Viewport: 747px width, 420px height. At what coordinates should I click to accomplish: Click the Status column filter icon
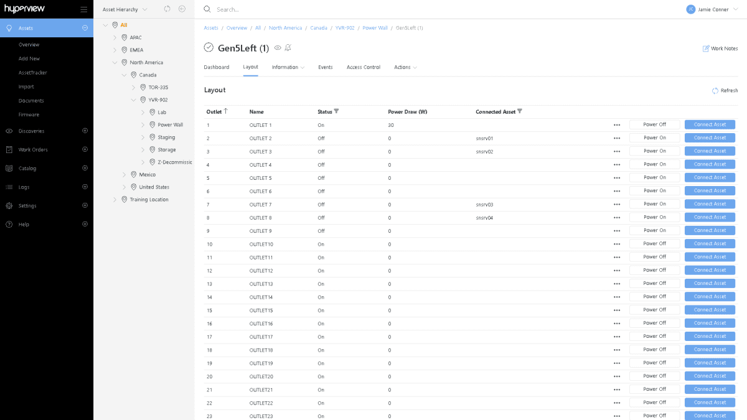point(337,111)
